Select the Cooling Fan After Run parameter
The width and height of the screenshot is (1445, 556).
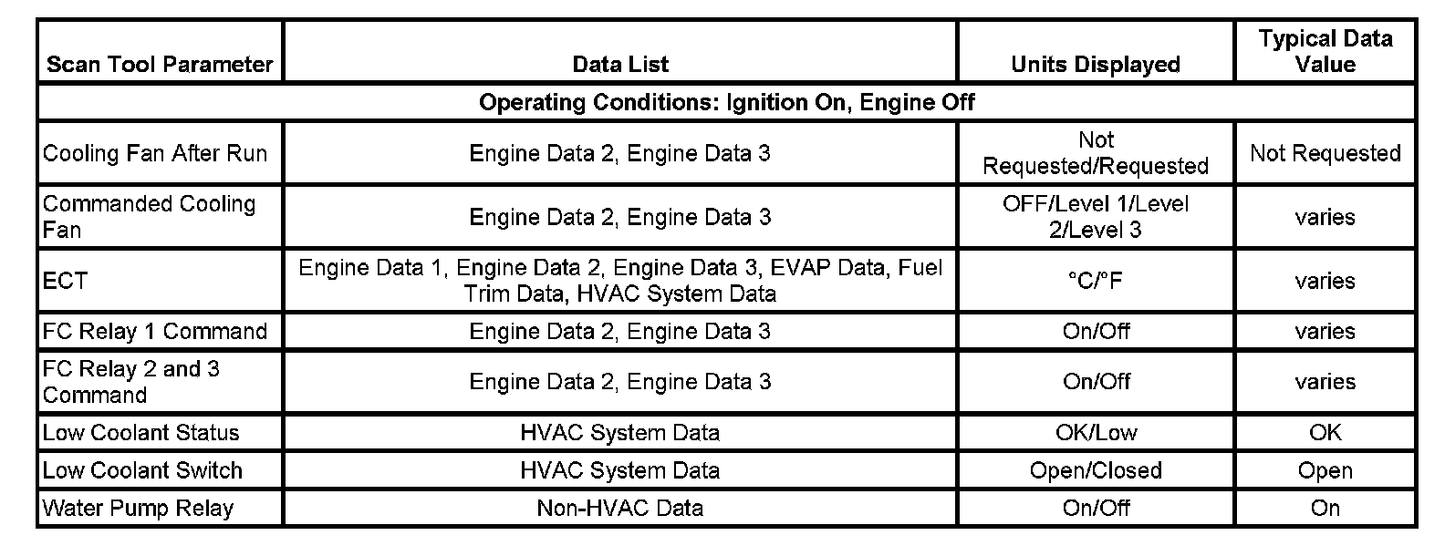point(155,153)
